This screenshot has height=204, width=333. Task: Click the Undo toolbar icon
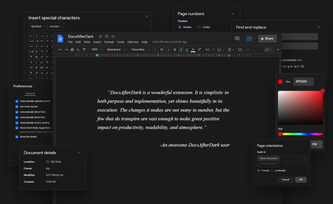point(60,50)
